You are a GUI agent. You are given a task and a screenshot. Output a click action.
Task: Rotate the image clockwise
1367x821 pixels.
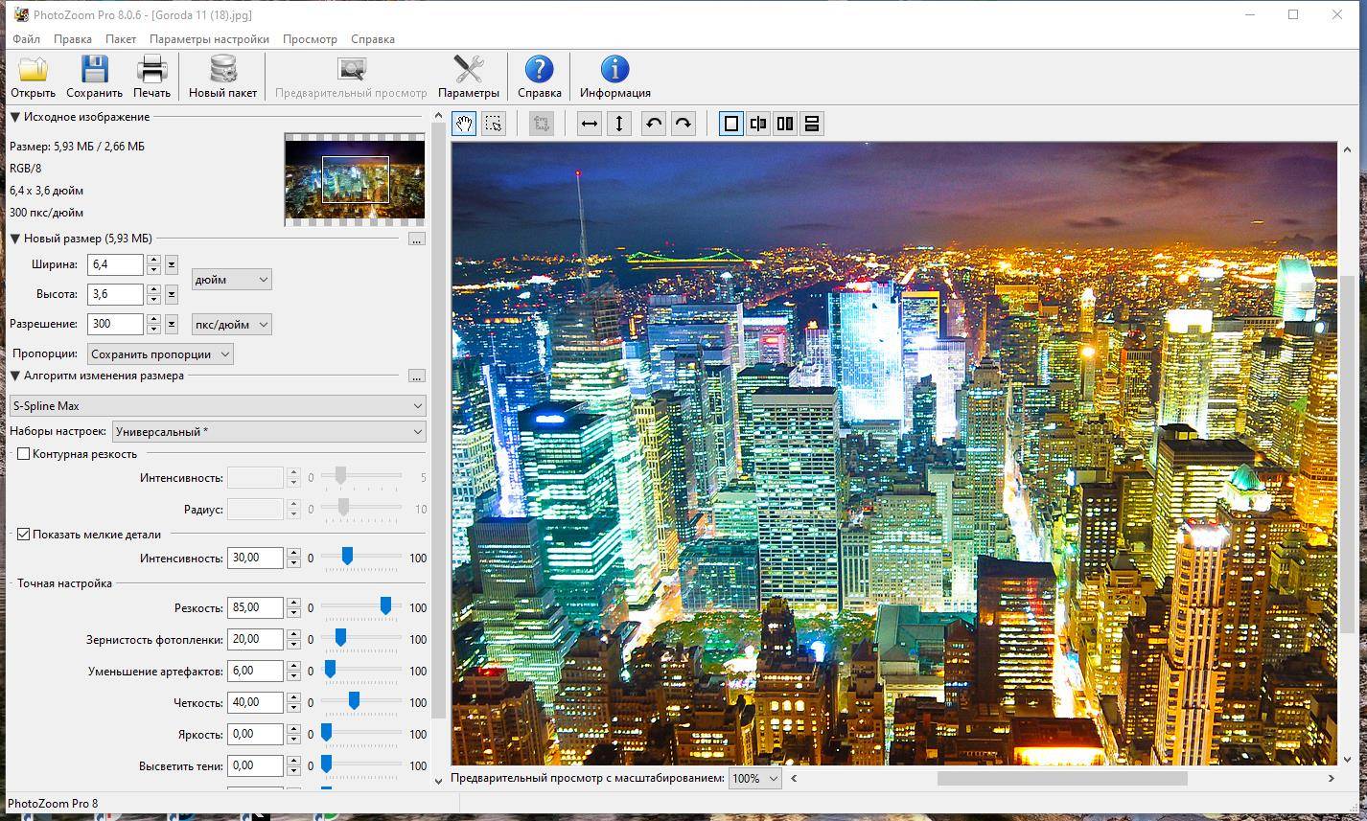point(683,124)
